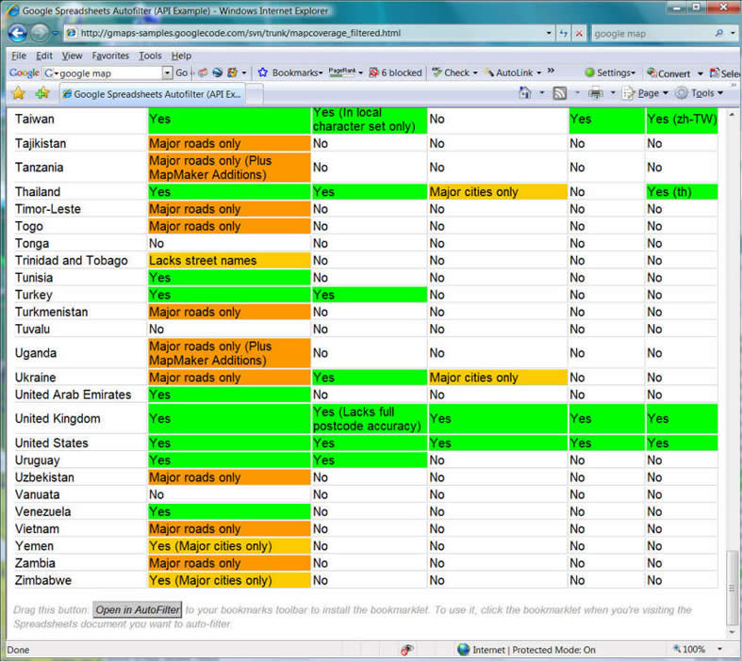This screenshot has width=742, height=661.
Task: Open a new tab with the blank tab
Action: 255,94
